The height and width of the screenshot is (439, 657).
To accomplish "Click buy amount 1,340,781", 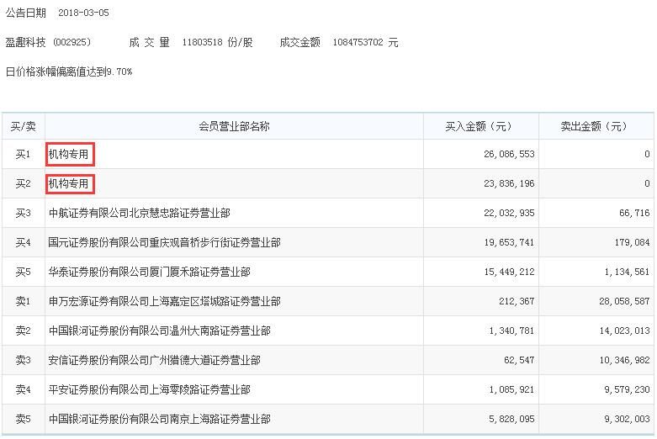I will pyautogui.click(x=511, y=331).
